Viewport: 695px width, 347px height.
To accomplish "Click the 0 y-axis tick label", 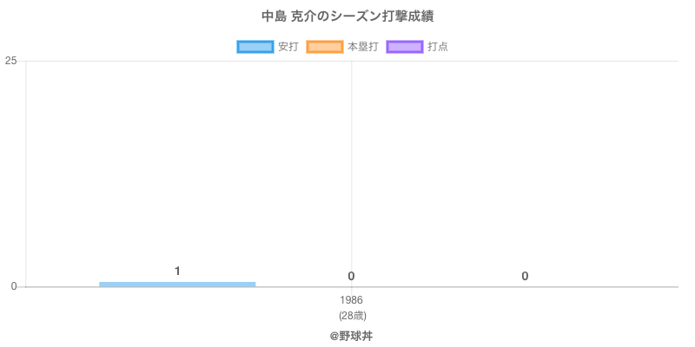I will coord(14,286).
